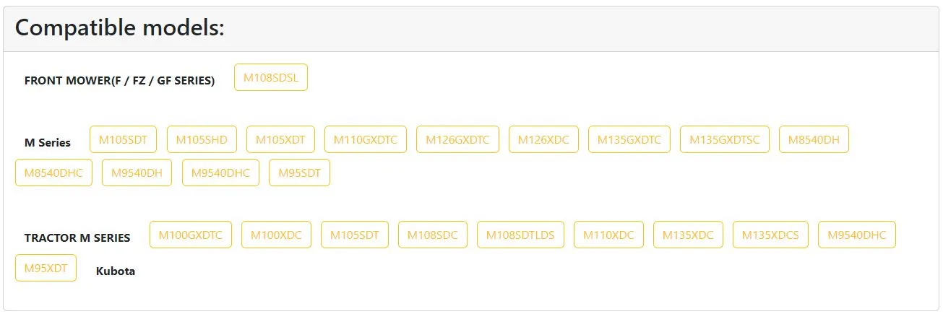This screenshot has height=314, width=943.
Task: Select the M8540DHC model button
Action: coord(53,173)
